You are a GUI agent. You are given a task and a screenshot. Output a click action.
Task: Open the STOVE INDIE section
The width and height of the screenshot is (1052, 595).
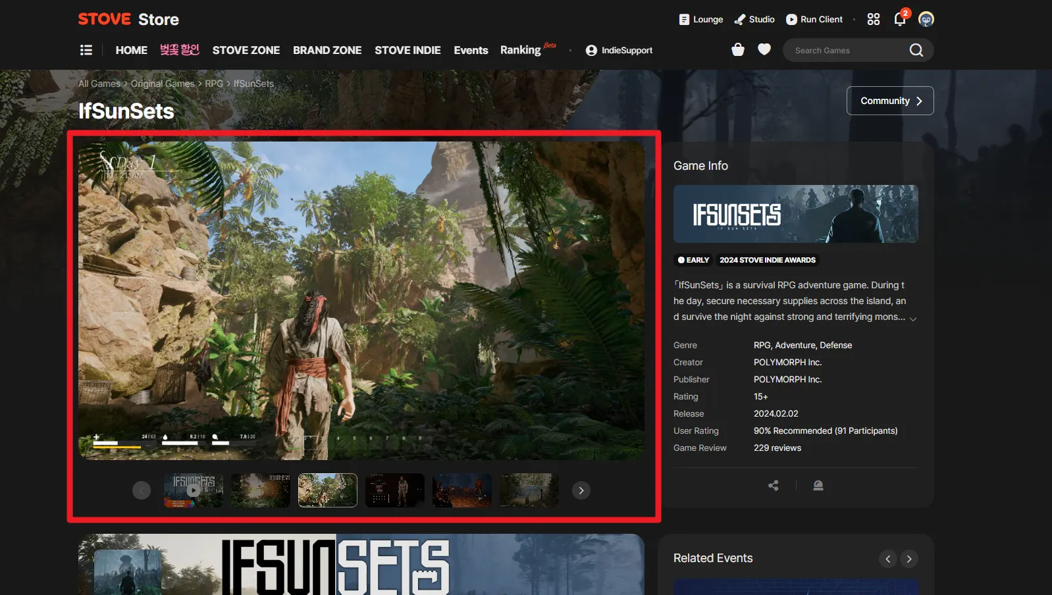[408, 50]
